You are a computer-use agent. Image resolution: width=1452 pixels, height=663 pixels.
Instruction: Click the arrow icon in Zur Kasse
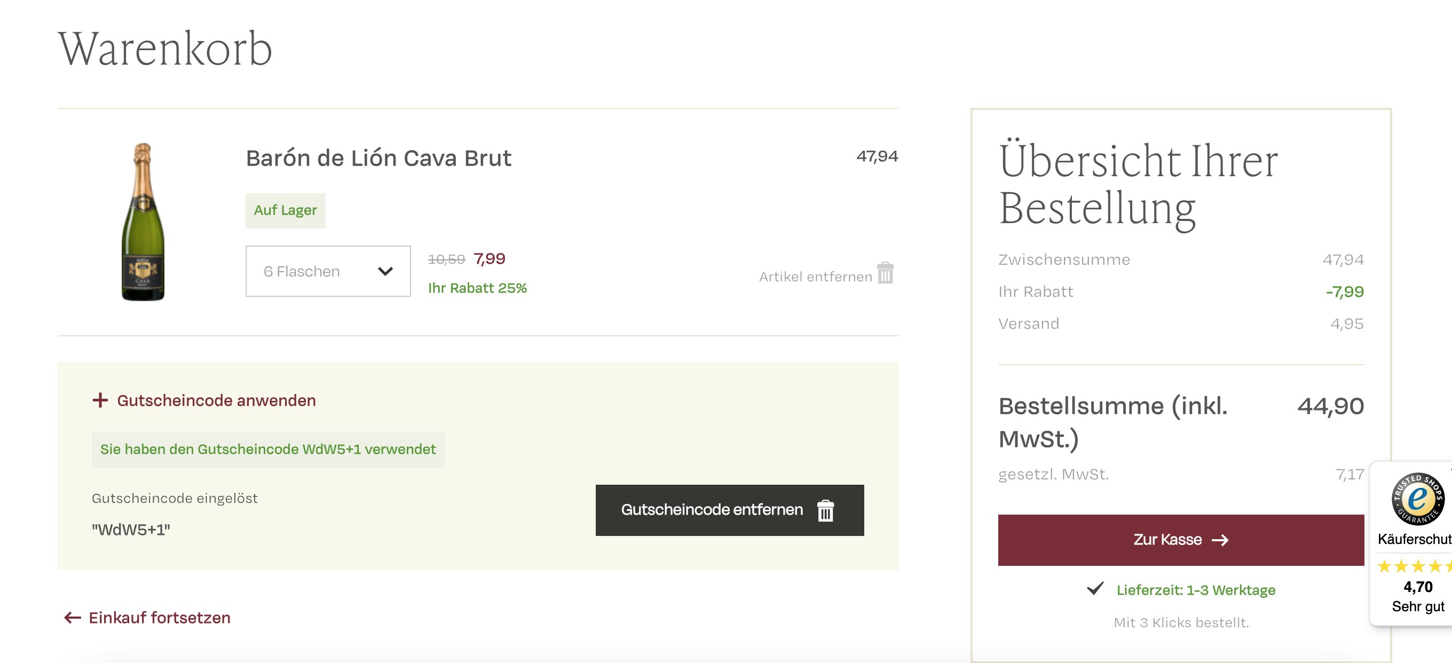click(x=1220, y=540)
